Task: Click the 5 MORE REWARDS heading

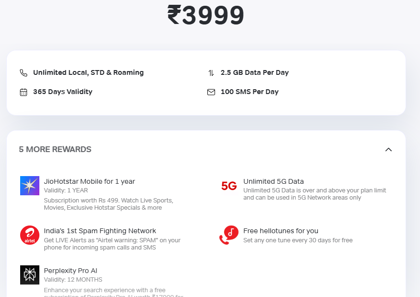Action: pos(55,149)
